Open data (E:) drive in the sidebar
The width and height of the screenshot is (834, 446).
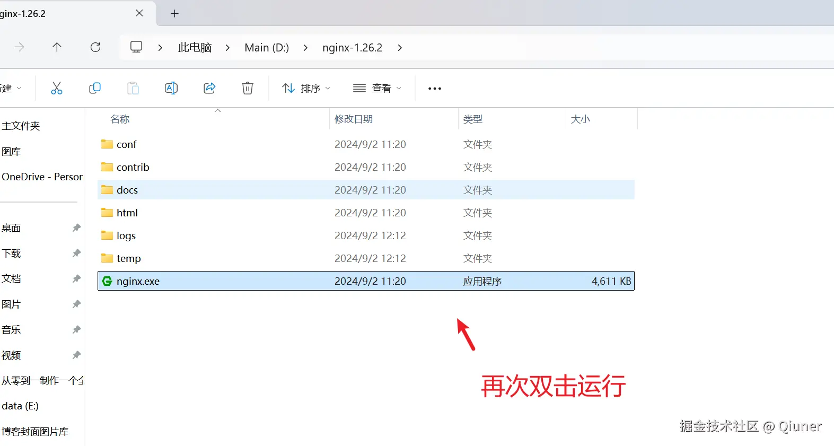[20, 406]
